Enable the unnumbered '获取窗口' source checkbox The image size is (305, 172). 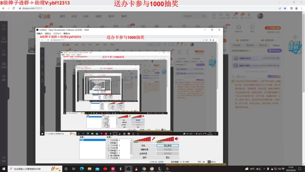tap(109, 143)
